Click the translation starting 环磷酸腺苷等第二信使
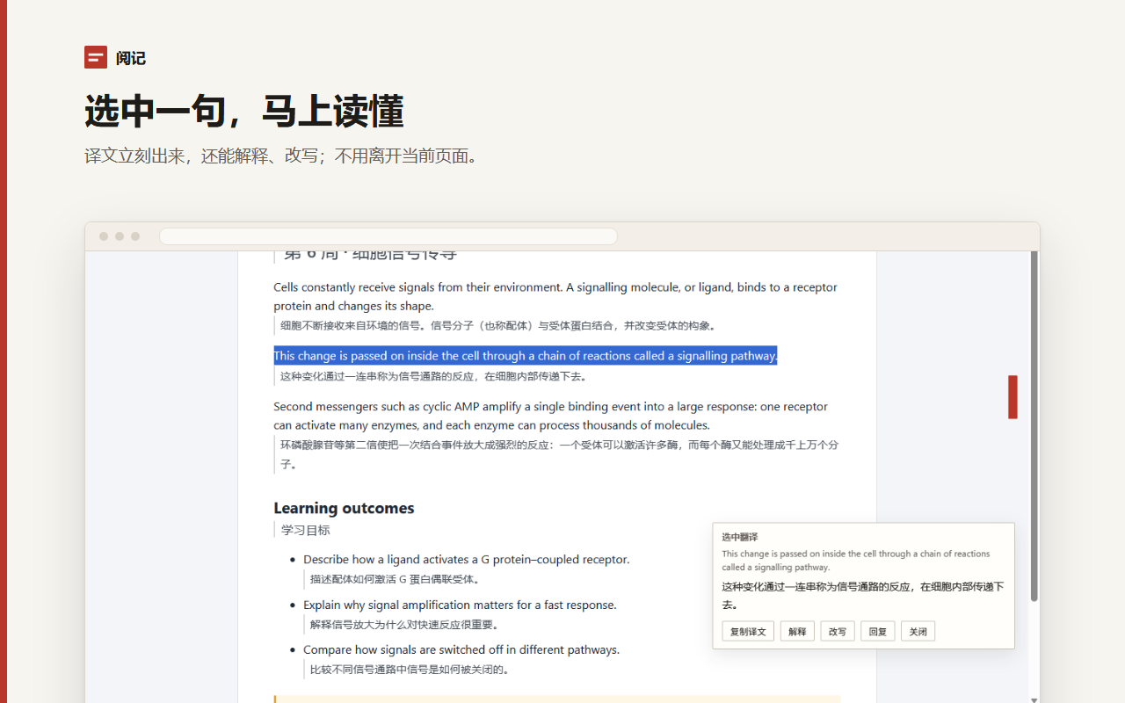The height and width of the screenshot is (703, 1125). pyautogui.click(x=559, y=454)
